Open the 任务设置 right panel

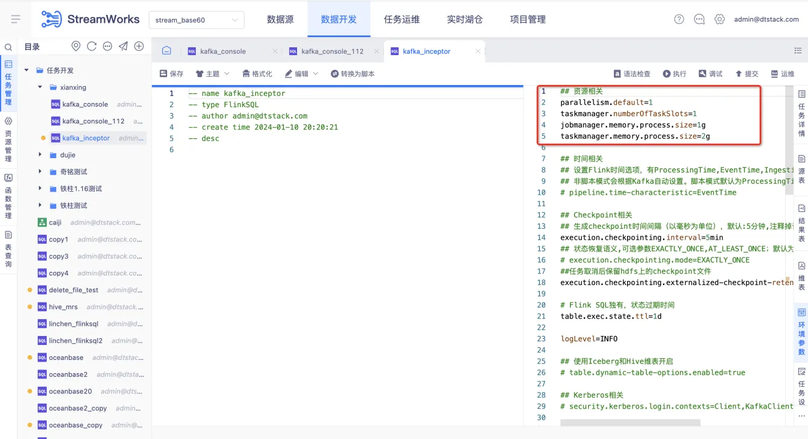[x=801, y=387]
